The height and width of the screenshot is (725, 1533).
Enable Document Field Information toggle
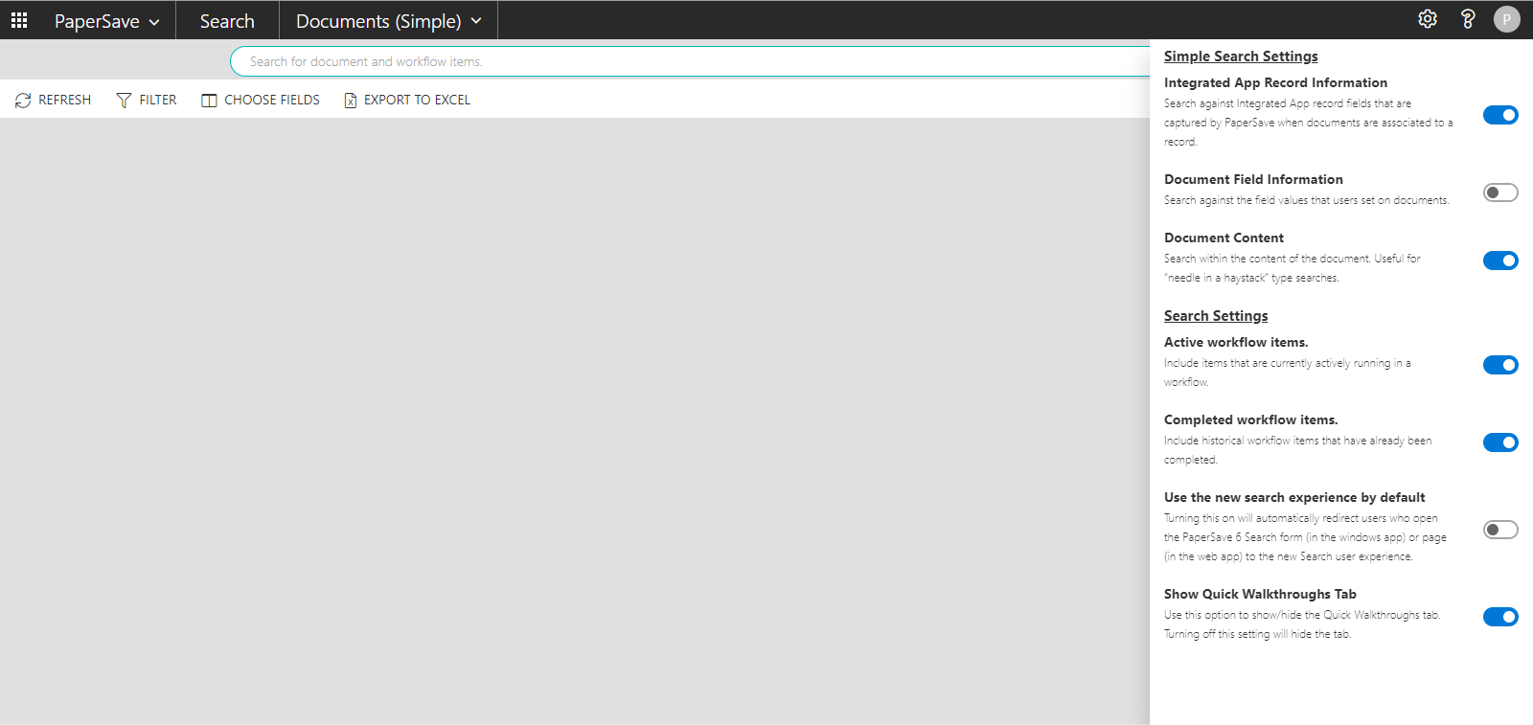pyautogui.click(x=1500, y=193)
